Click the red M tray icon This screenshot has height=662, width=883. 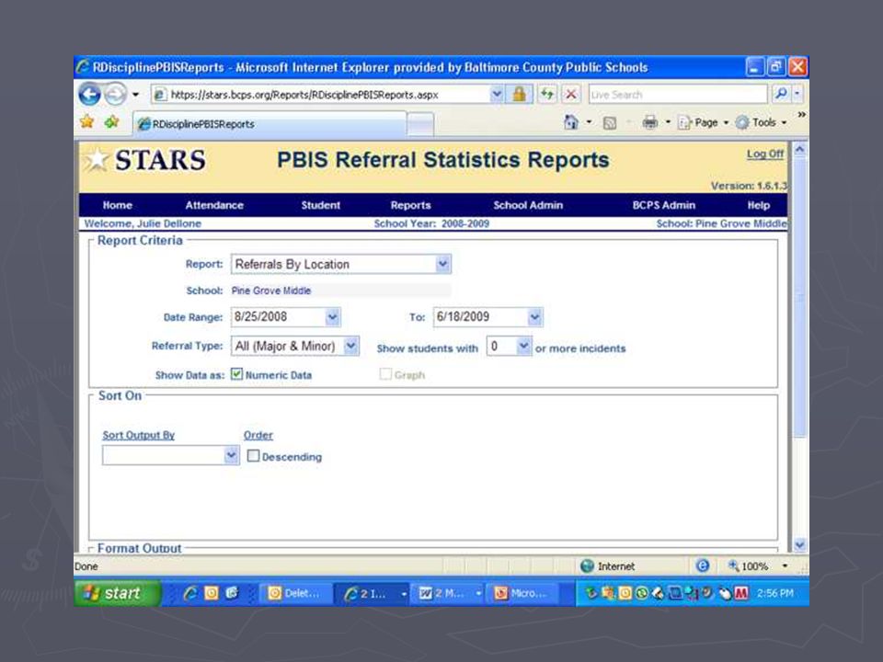[741, 593]
